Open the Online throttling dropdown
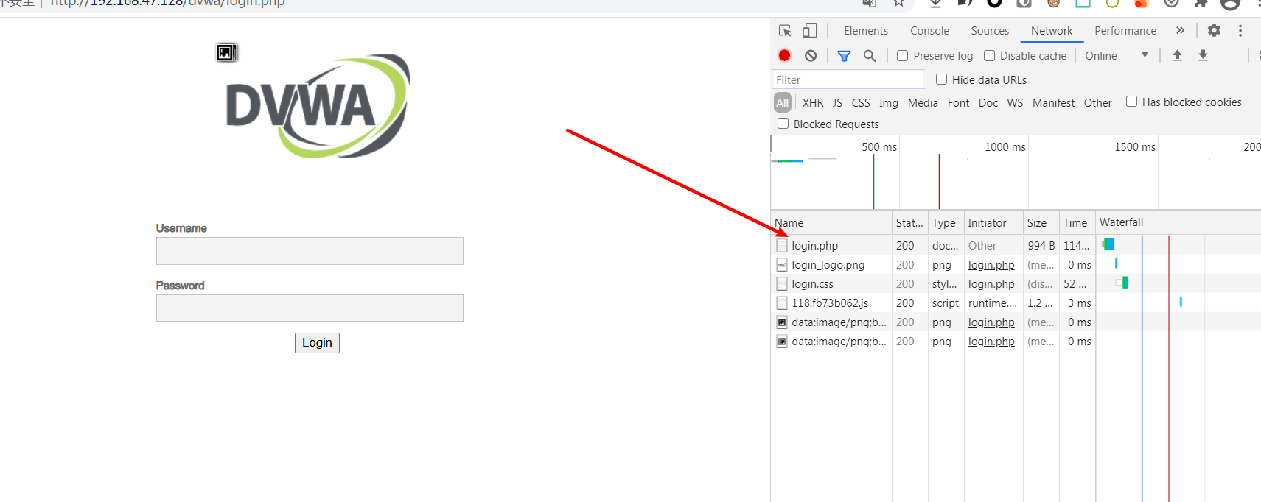This screenshot has width=1261, height=502. tap(1117, 55)
